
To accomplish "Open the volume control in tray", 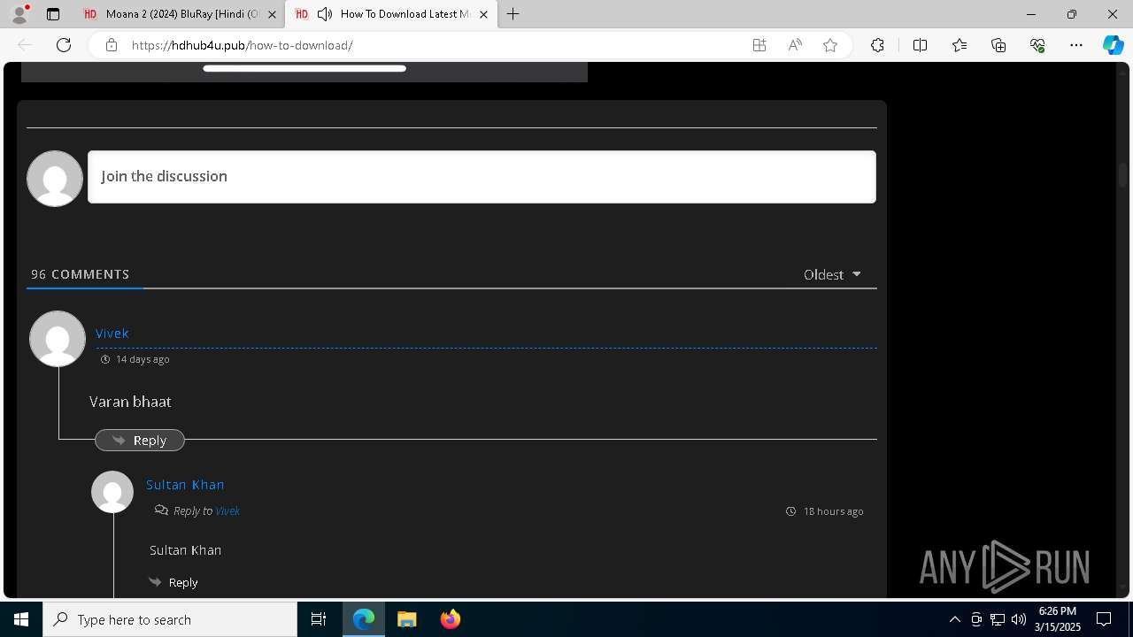I will 1019,619.
